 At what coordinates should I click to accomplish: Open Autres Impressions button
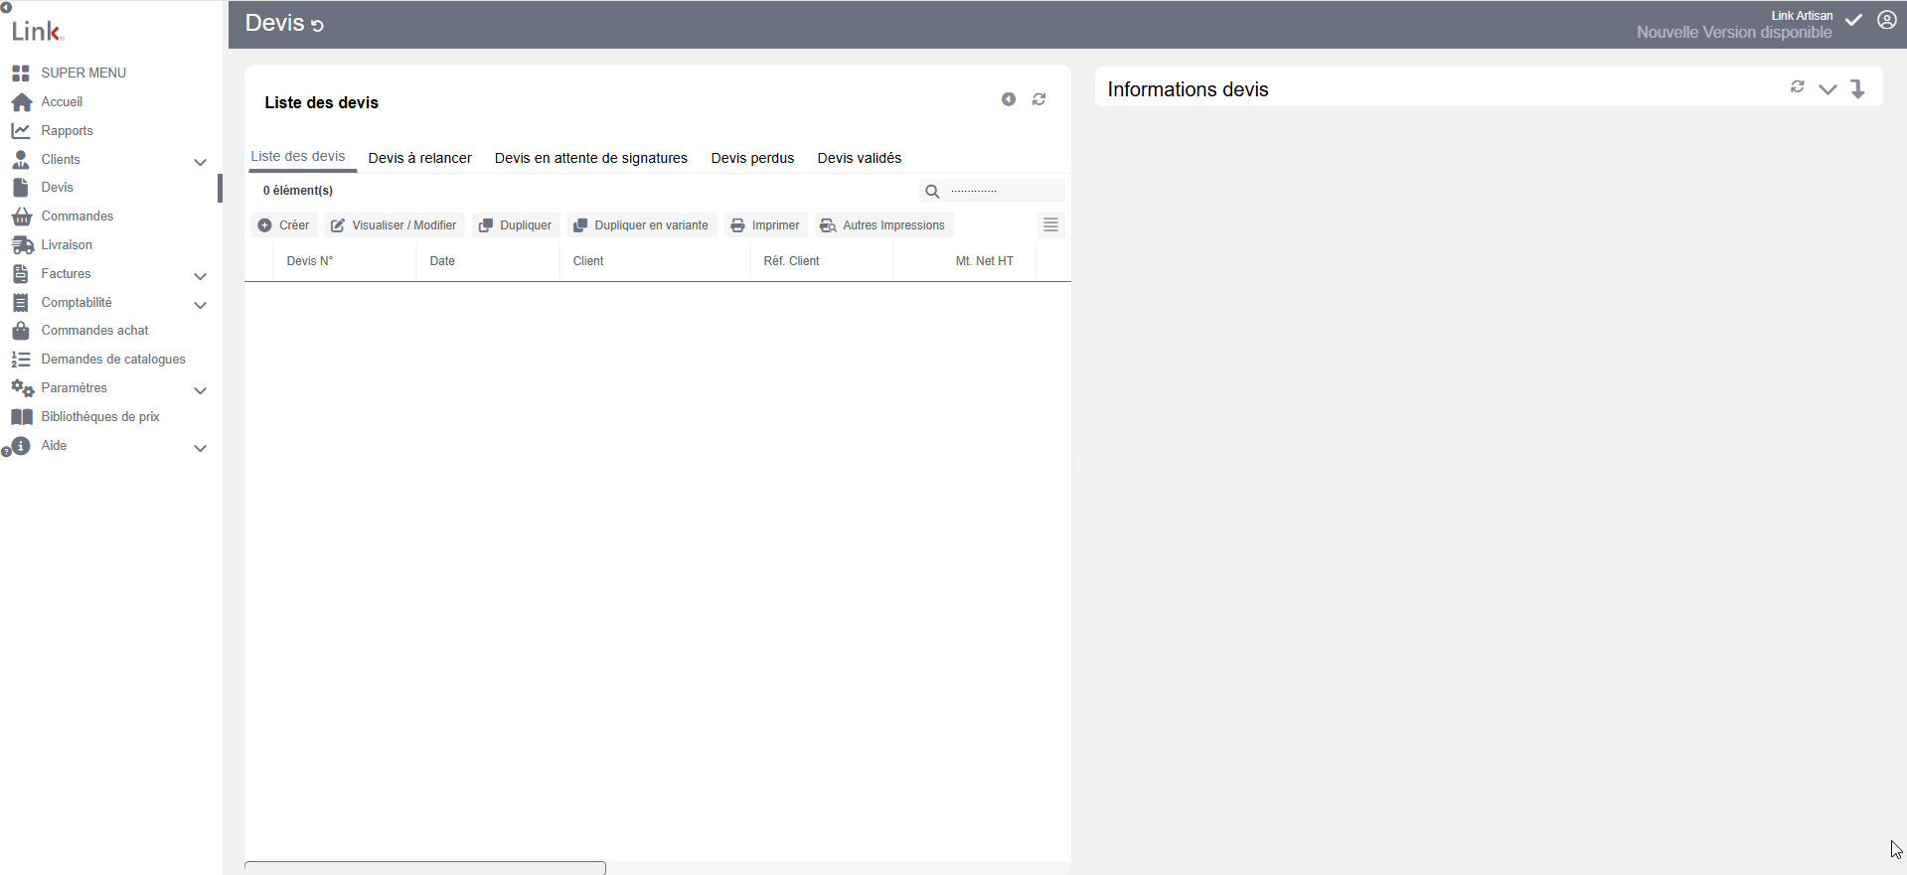tap(883, 225)
